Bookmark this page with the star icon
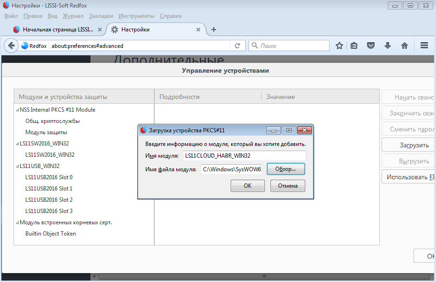 click(339, 46)
